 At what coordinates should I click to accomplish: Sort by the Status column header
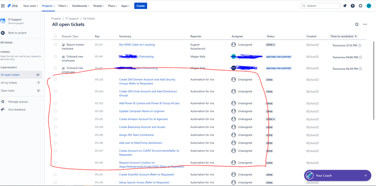[x=271, y=36]
